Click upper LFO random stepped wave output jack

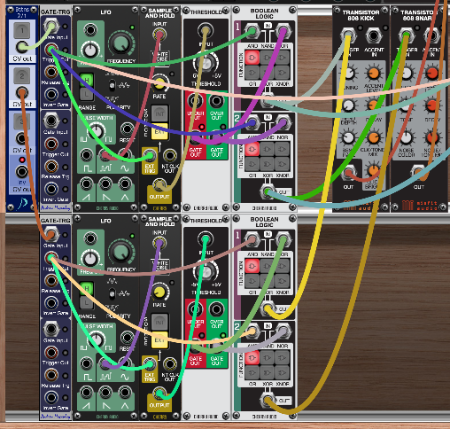pyautogui.click(x=105, y=155)
